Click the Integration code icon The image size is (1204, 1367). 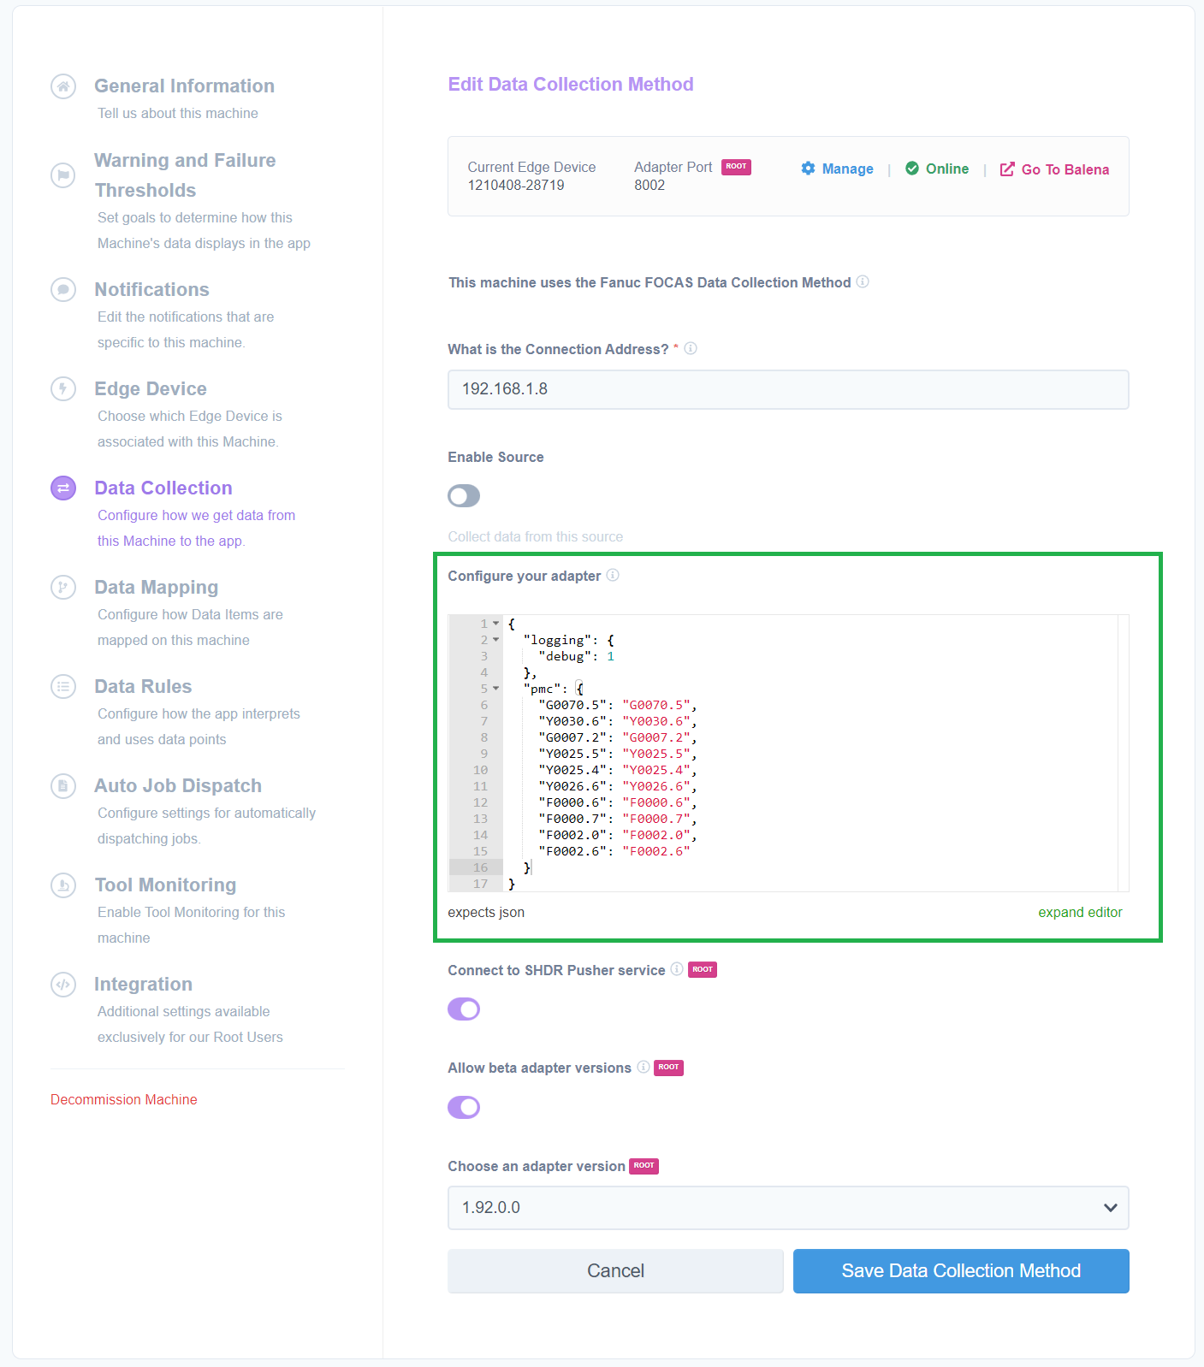[63, 985]
